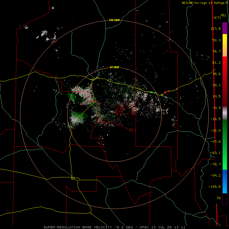Select the "-78.7" velocity scale value
This screenshot has width=229, height=229.
click(216, 164)
